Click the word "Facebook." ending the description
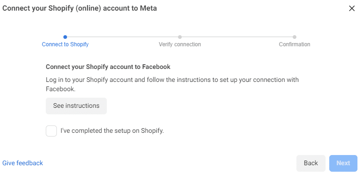The image size is (363, 174). (61, 89)
